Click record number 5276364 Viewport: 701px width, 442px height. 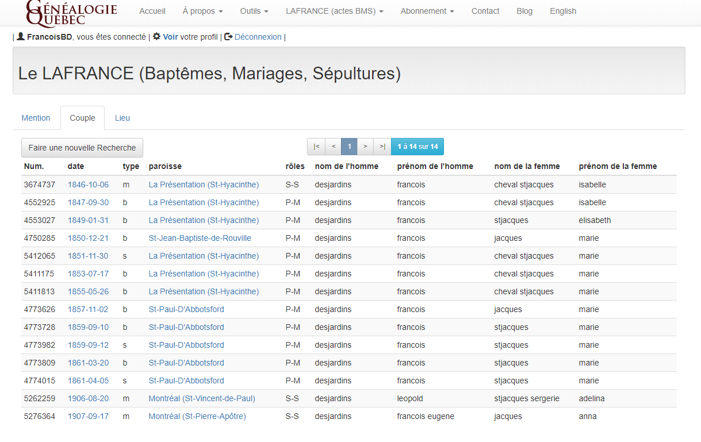coord(40,416)
